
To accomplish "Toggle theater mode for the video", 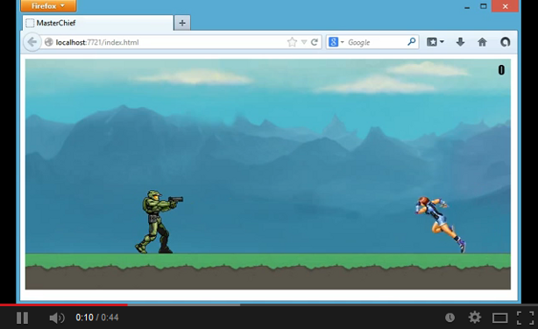I will click(500, 318).
